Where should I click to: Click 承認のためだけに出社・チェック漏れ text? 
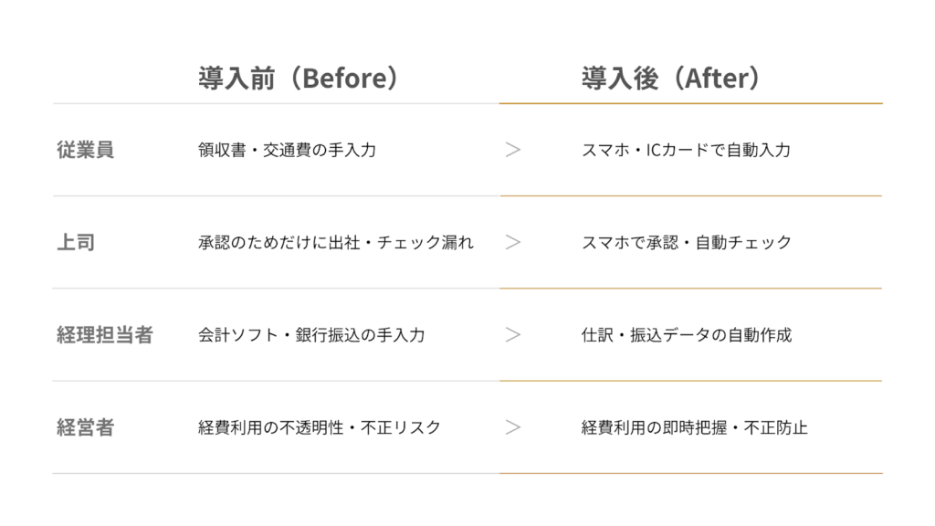pos(336,243)
